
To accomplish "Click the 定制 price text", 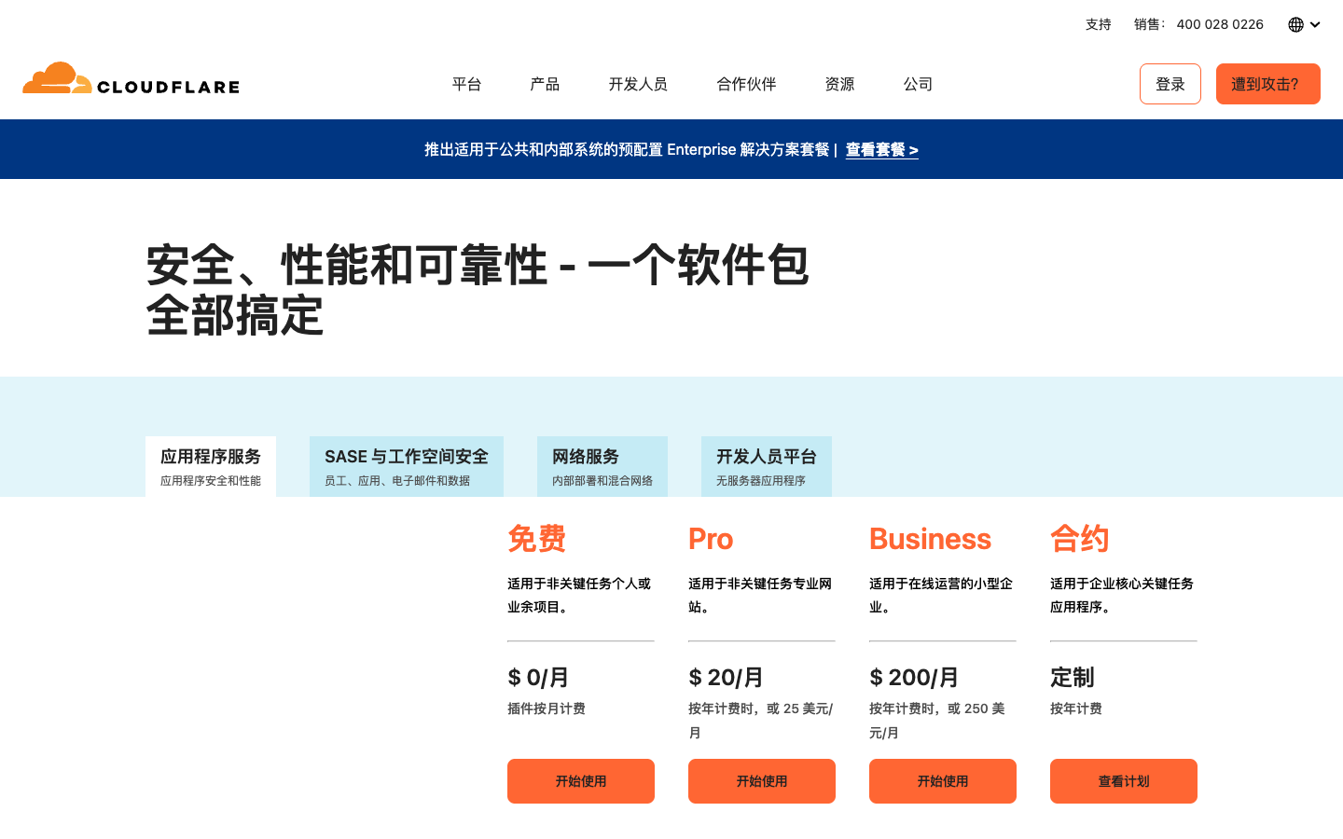I will 1073,677.
